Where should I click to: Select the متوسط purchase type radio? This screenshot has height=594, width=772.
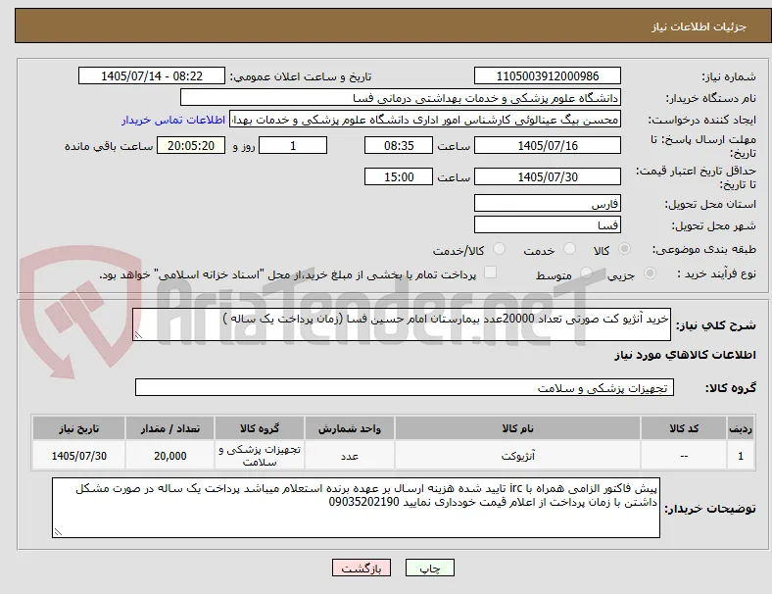click(586, 272)
